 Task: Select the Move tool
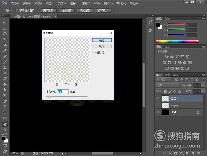click(x=5, y=22)
